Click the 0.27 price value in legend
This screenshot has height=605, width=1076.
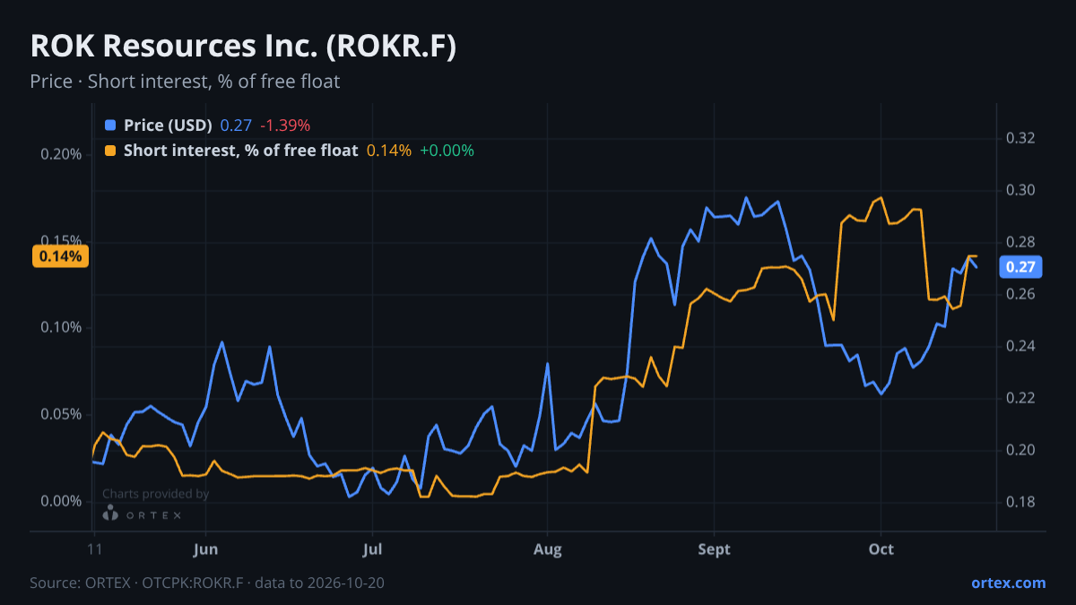tap(236, 125)
